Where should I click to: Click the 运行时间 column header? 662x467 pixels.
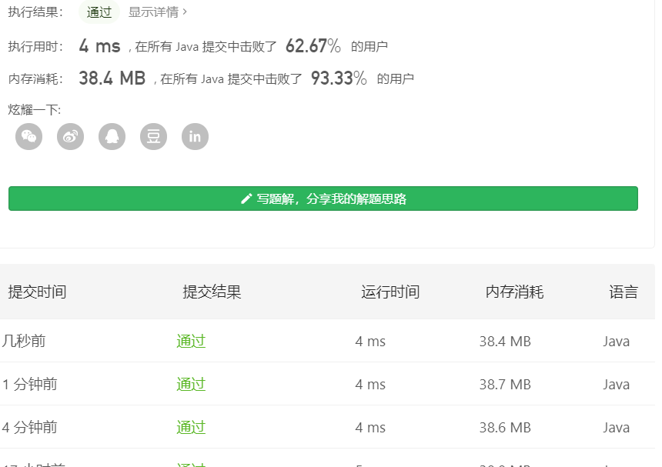click(x=390, y=292)
